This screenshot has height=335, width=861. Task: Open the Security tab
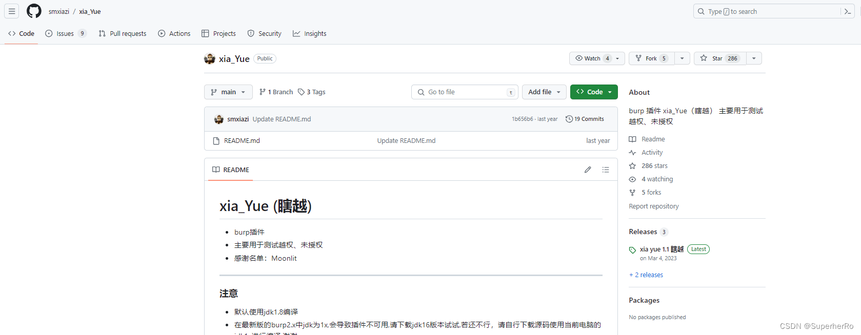pos(265,33)
